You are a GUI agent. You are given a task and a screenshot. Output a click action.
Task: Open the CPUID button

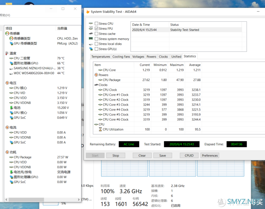pos(189,155)
